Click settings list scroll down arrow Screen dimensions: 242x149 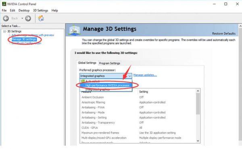(198, 141)
